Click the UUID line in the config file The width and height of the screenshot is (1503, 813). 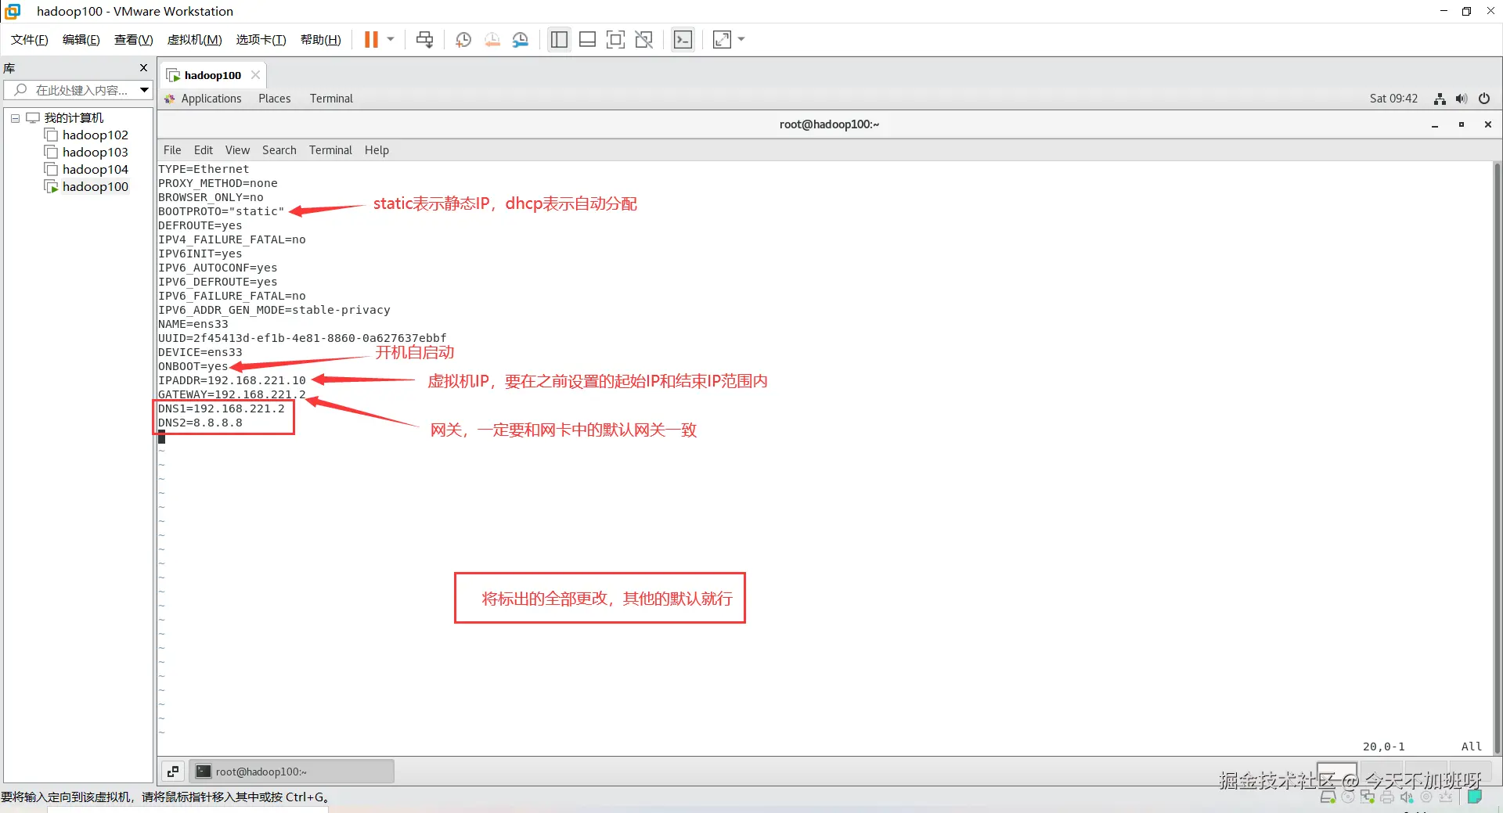point(302,338)
